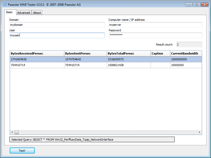Close the WMI Tester window
This screenshot has width=211, height=158.
click(205, 5)
